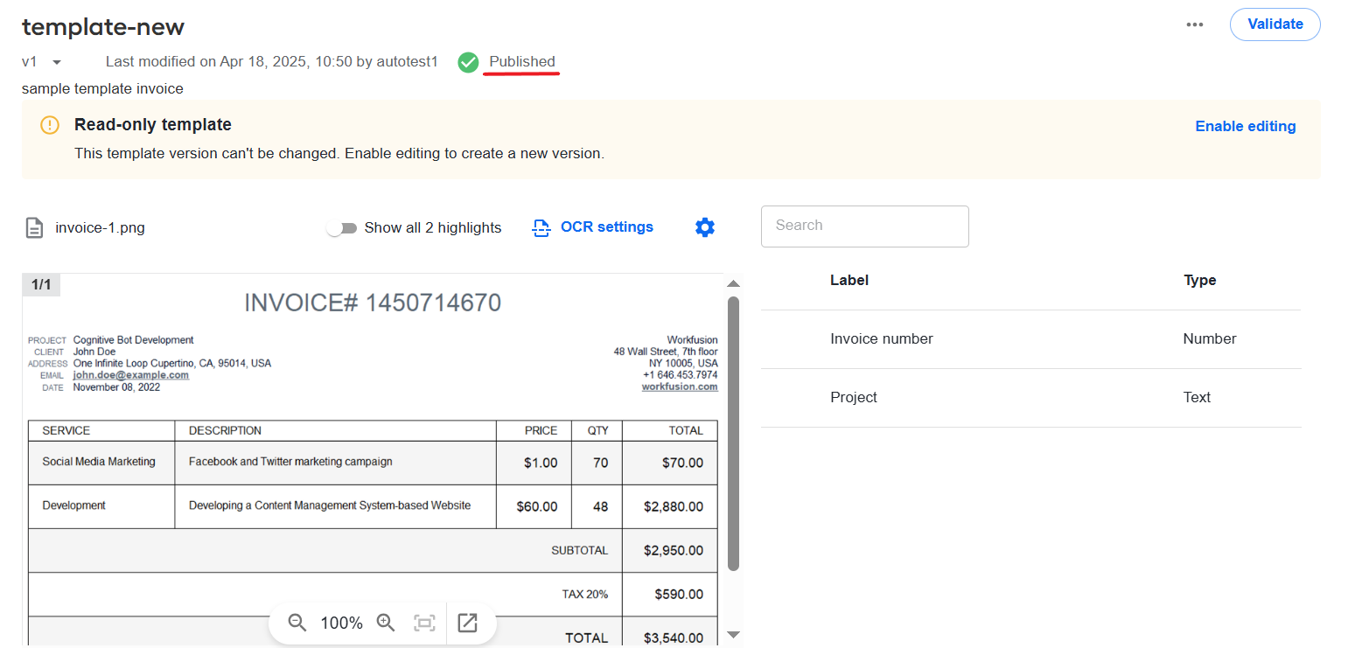The image size is (1348, 648).
Task: Click the 1/1 page indicator
Action: 41,285
